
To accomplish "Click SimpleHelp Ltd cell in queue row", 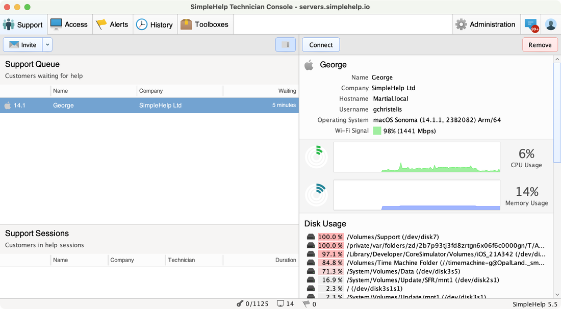I will (x=160, y=105).
